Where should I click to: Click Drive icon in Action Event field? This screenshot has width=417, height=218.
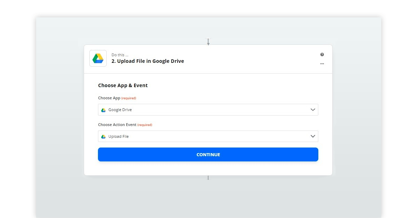103,136
